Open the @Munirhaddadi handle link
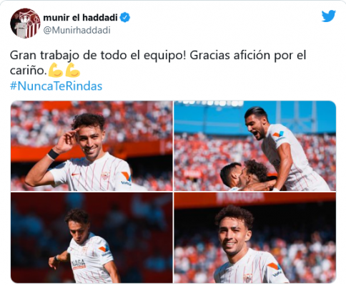The width and height of the screenshot is (346, 285). (76, 31)
